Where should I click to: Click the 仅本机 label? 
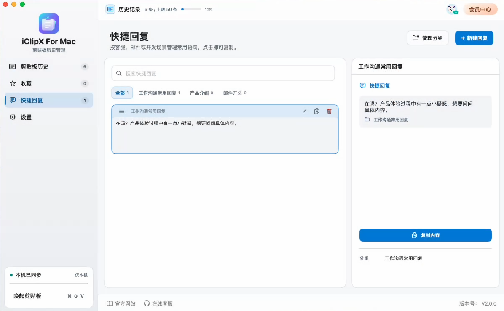pos(81,275)
